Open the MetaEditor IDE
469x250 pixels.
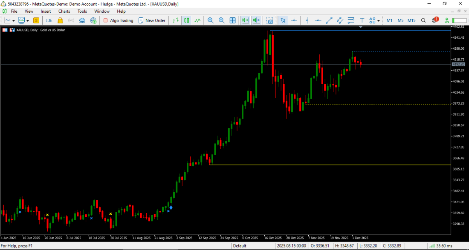(x=49, y=20)
